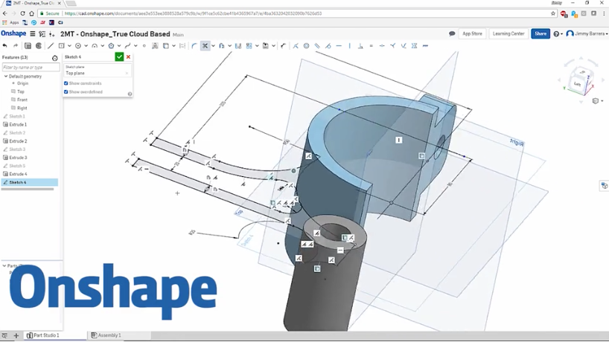The width and height of the screenshot is (609, 342).
Task: Collapse the Default geometry tree
Action: click(x=5, y=77)
